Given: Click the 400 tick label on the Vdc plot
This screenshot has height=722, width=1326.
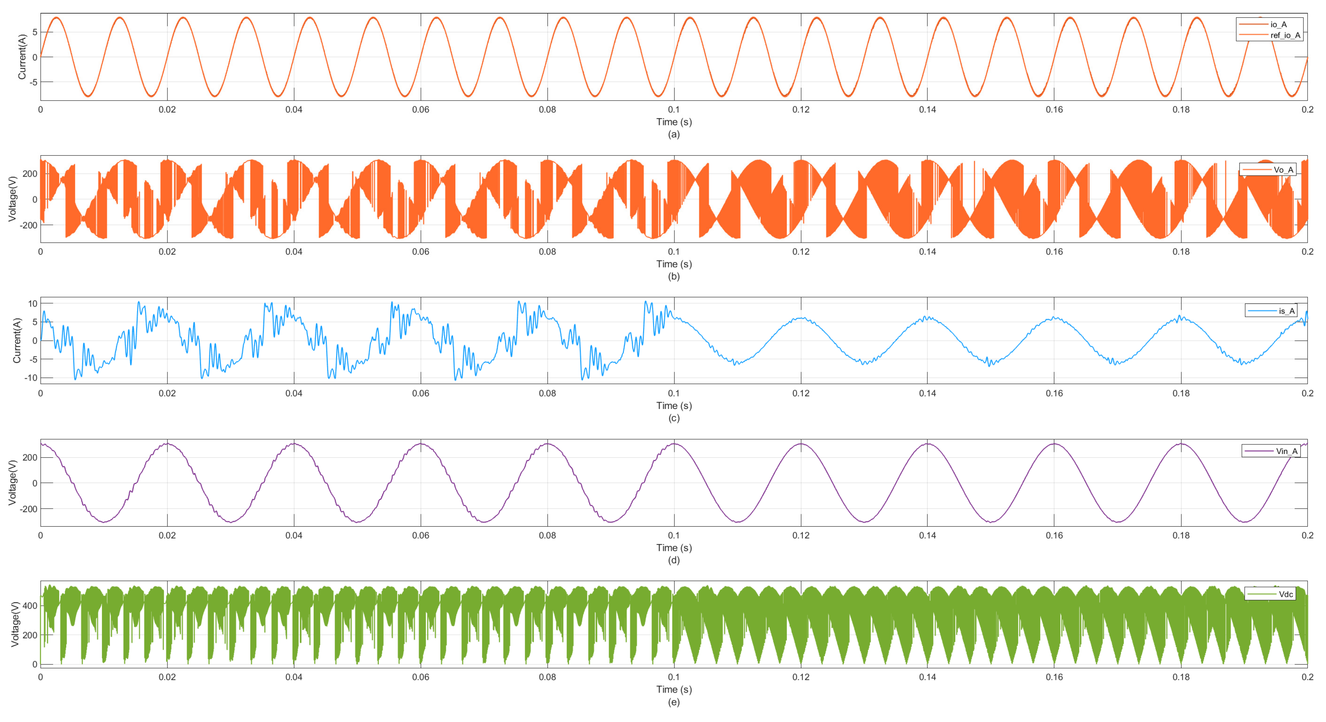Looking at the screenshot, I should (30, 606).
